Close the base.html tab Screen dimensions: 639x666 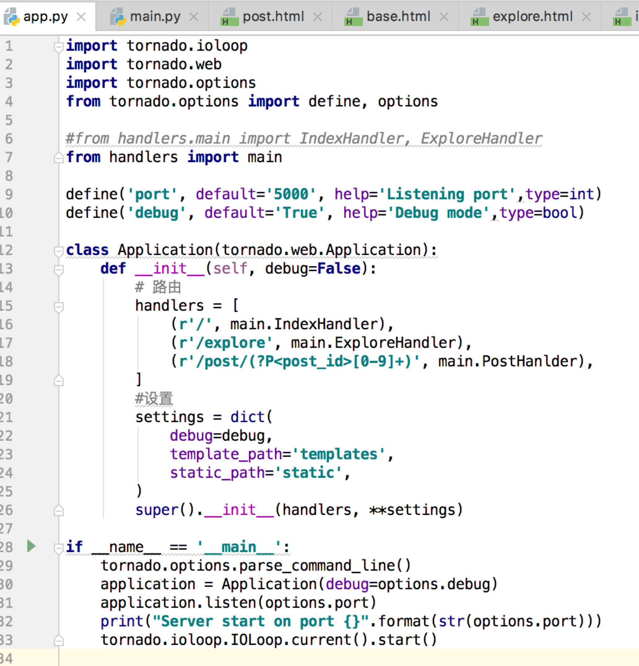[444, 17]
